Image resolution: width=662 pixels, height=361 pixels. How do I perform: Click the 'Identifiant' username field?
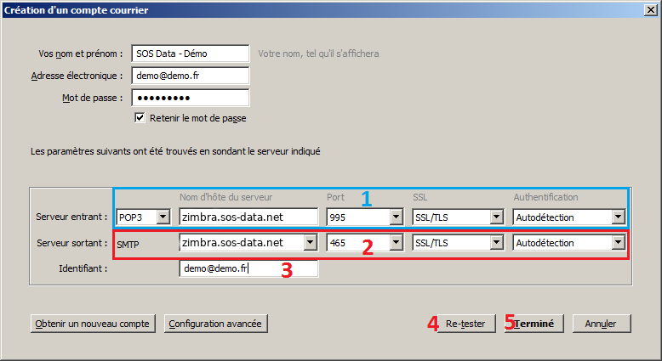click(x=248, y=268)
